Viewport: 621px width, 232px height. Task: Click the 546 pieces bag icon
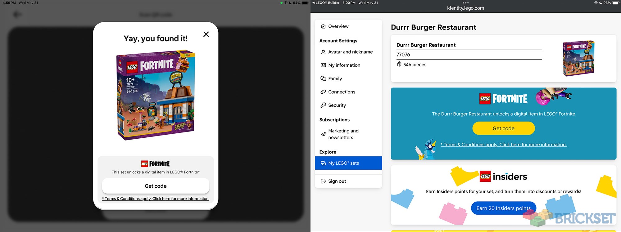399,64
